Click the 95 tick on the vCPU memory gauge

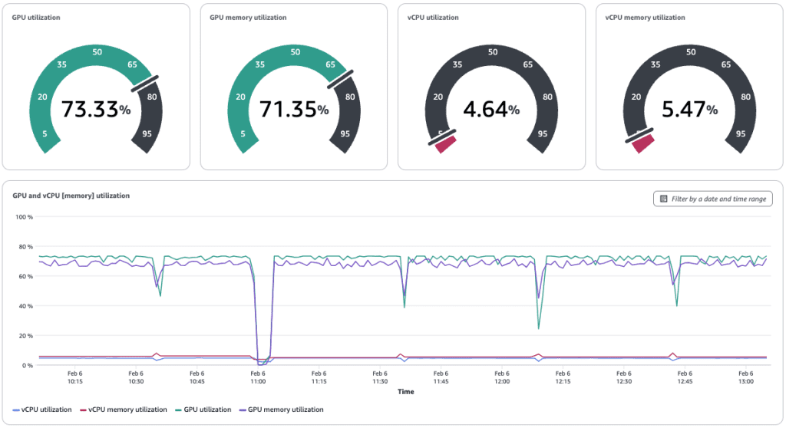point(741,133)
